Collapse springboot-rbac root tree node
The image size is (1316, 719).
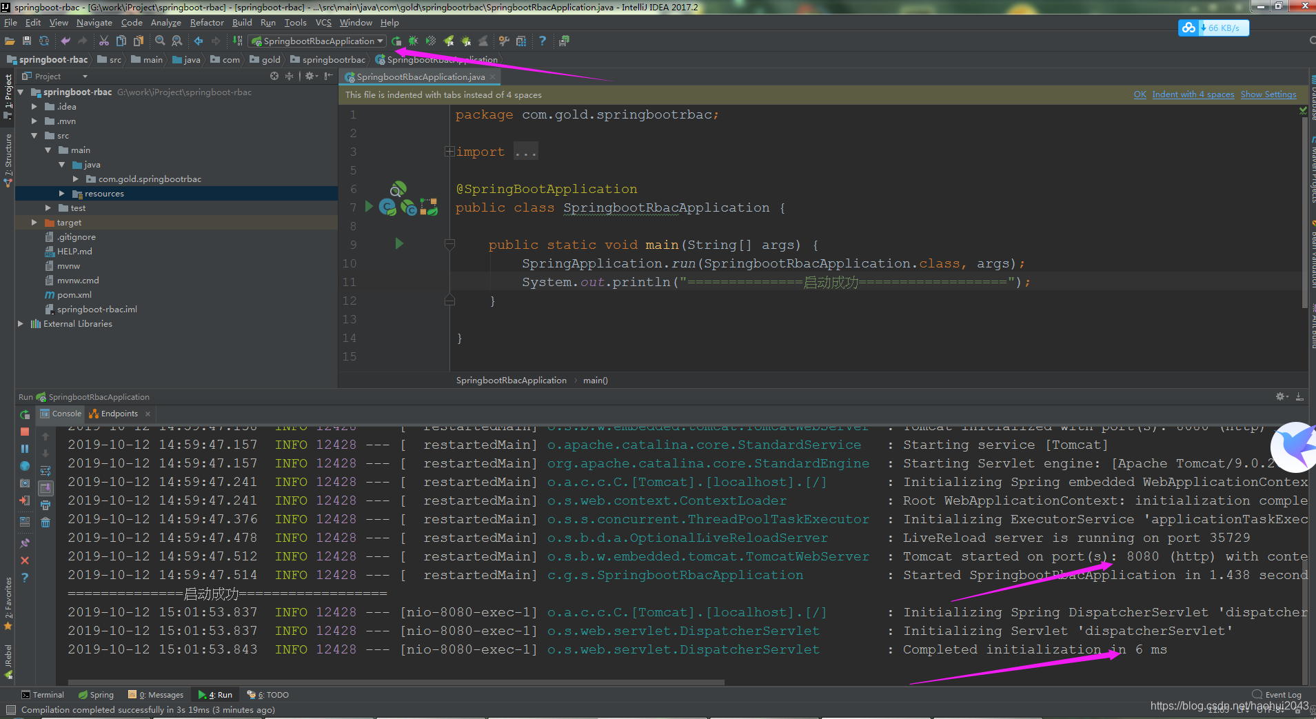coord(21,92)
